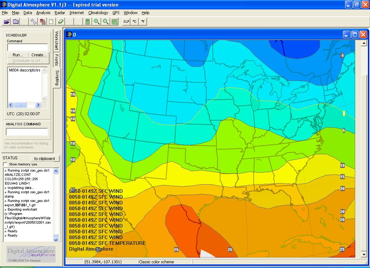Open the Radar menu
The height and width of the screenshot is (268, 370).
60,13
